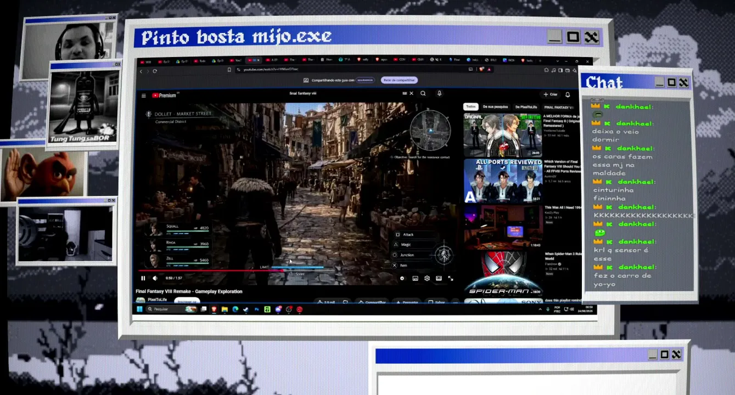Click the video title 'Final Fantasy VIII Remake'
This screenshot has width=735, height=395.
click(x=189, y=291)
